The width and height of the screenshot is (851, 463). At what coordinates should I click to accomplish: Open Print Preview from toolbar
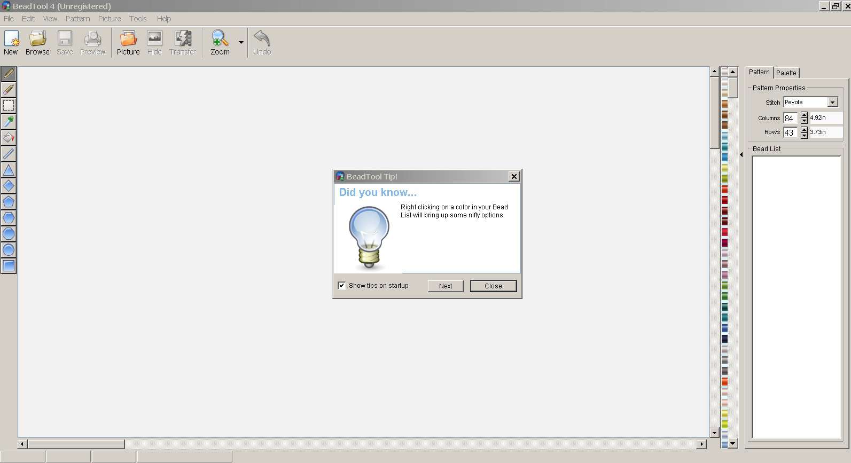click(x=92, y=43)
